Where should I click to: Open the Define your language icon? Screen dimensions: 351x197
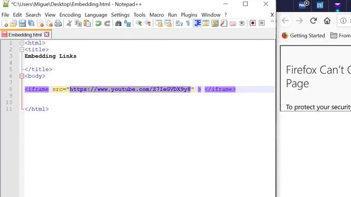(x=206, y=23)
